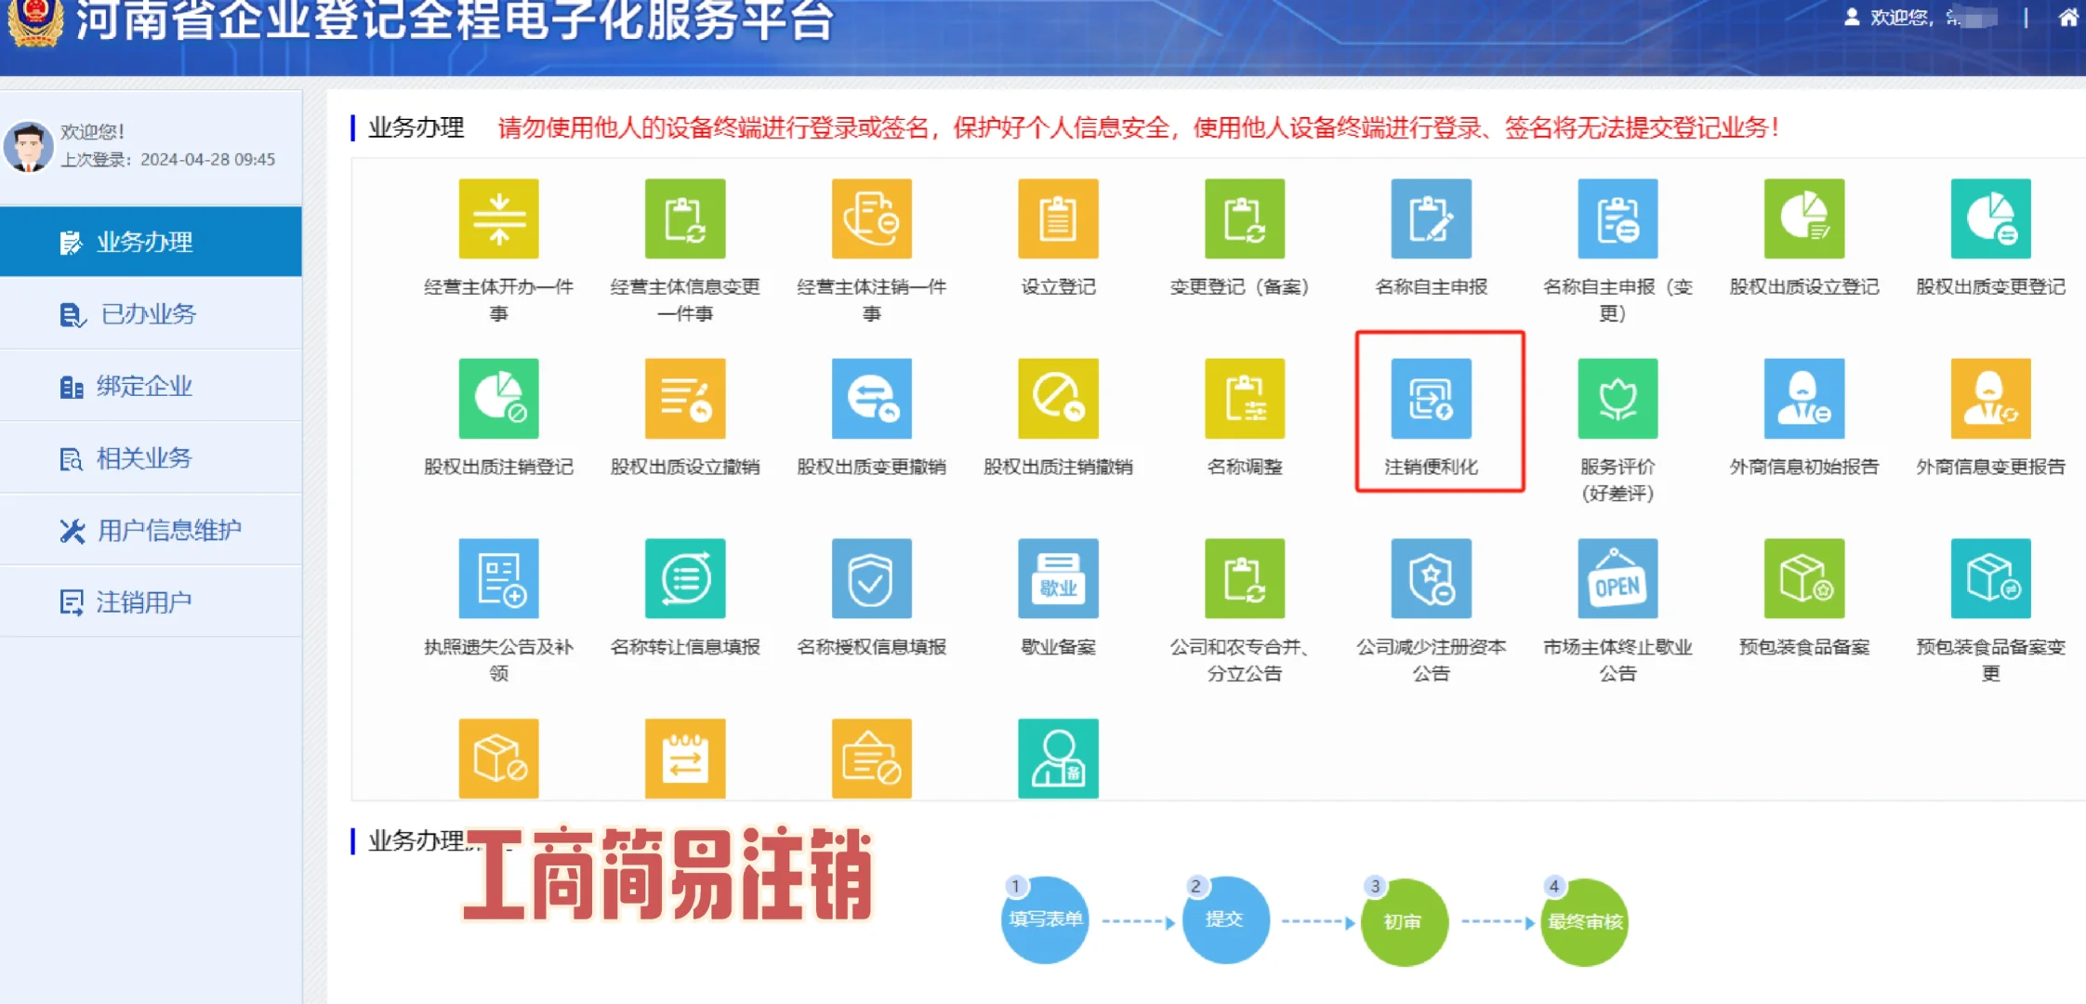Click the 预包装食品备案 icon

point(1803,578)
